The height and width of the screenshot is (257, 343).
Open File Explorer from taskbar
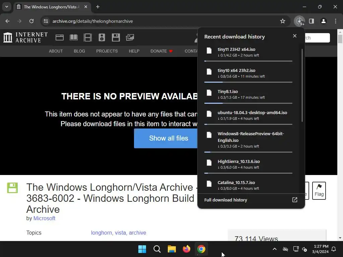pos(172,249)
